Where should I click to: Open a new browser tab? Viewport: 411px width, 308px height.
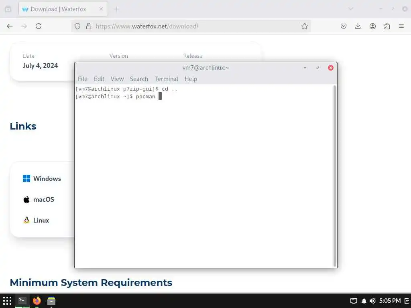coord(116,9)
